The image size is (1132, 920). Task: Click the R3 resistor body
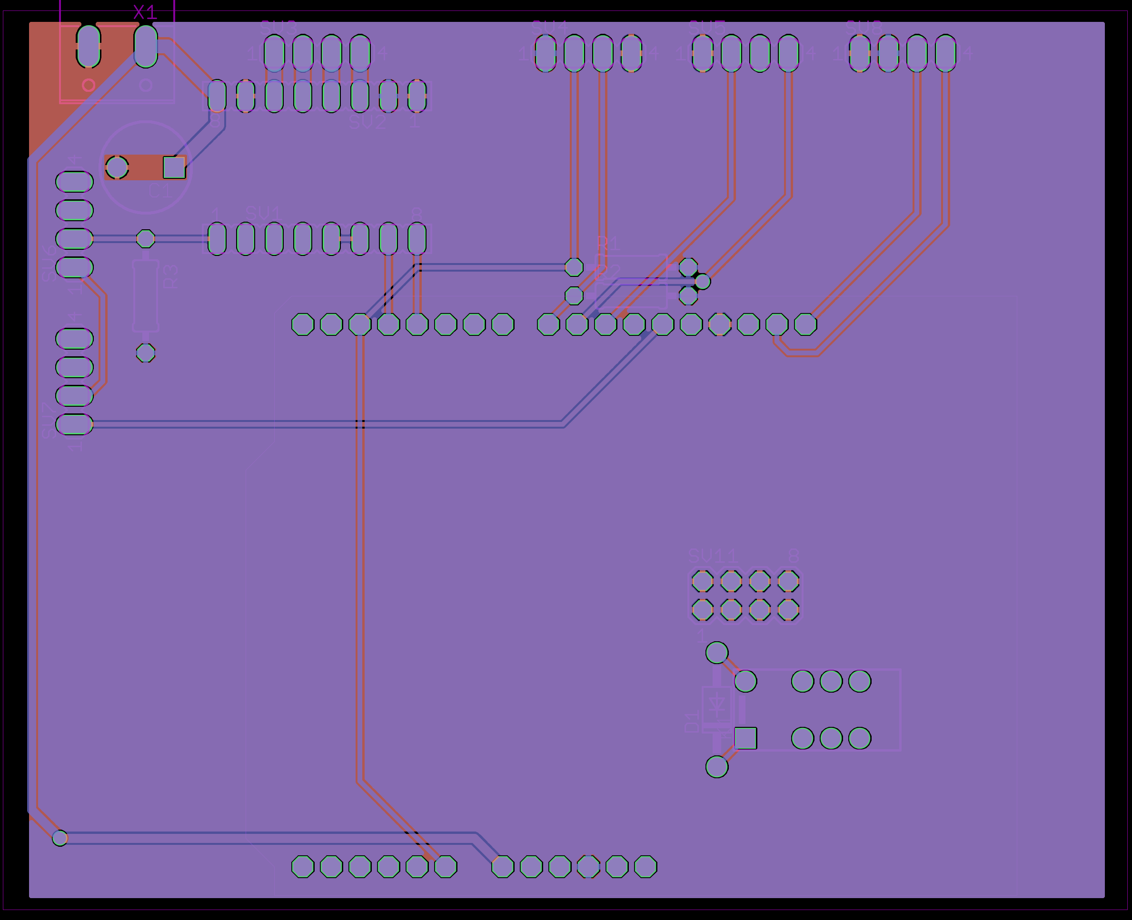(x=146, y=294)
